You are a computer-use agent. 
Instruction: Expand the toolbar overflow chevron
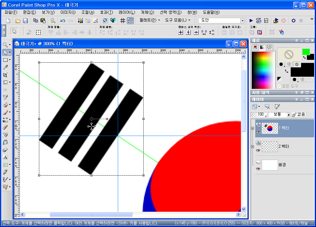312,19
